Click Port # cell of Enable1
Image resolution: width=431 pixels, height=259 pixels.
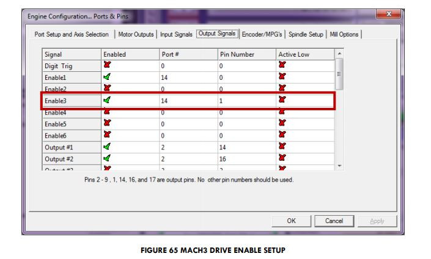pyautogui.click(x=188, y=77)
